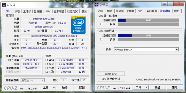Click the CPU-Z app icon in left window title bar
Viewport: 186px width, 93px height.
pos(4,5)
